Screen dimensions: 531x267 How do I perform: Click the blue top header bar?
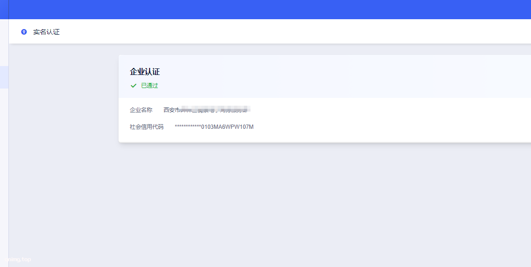pos(281,9)
